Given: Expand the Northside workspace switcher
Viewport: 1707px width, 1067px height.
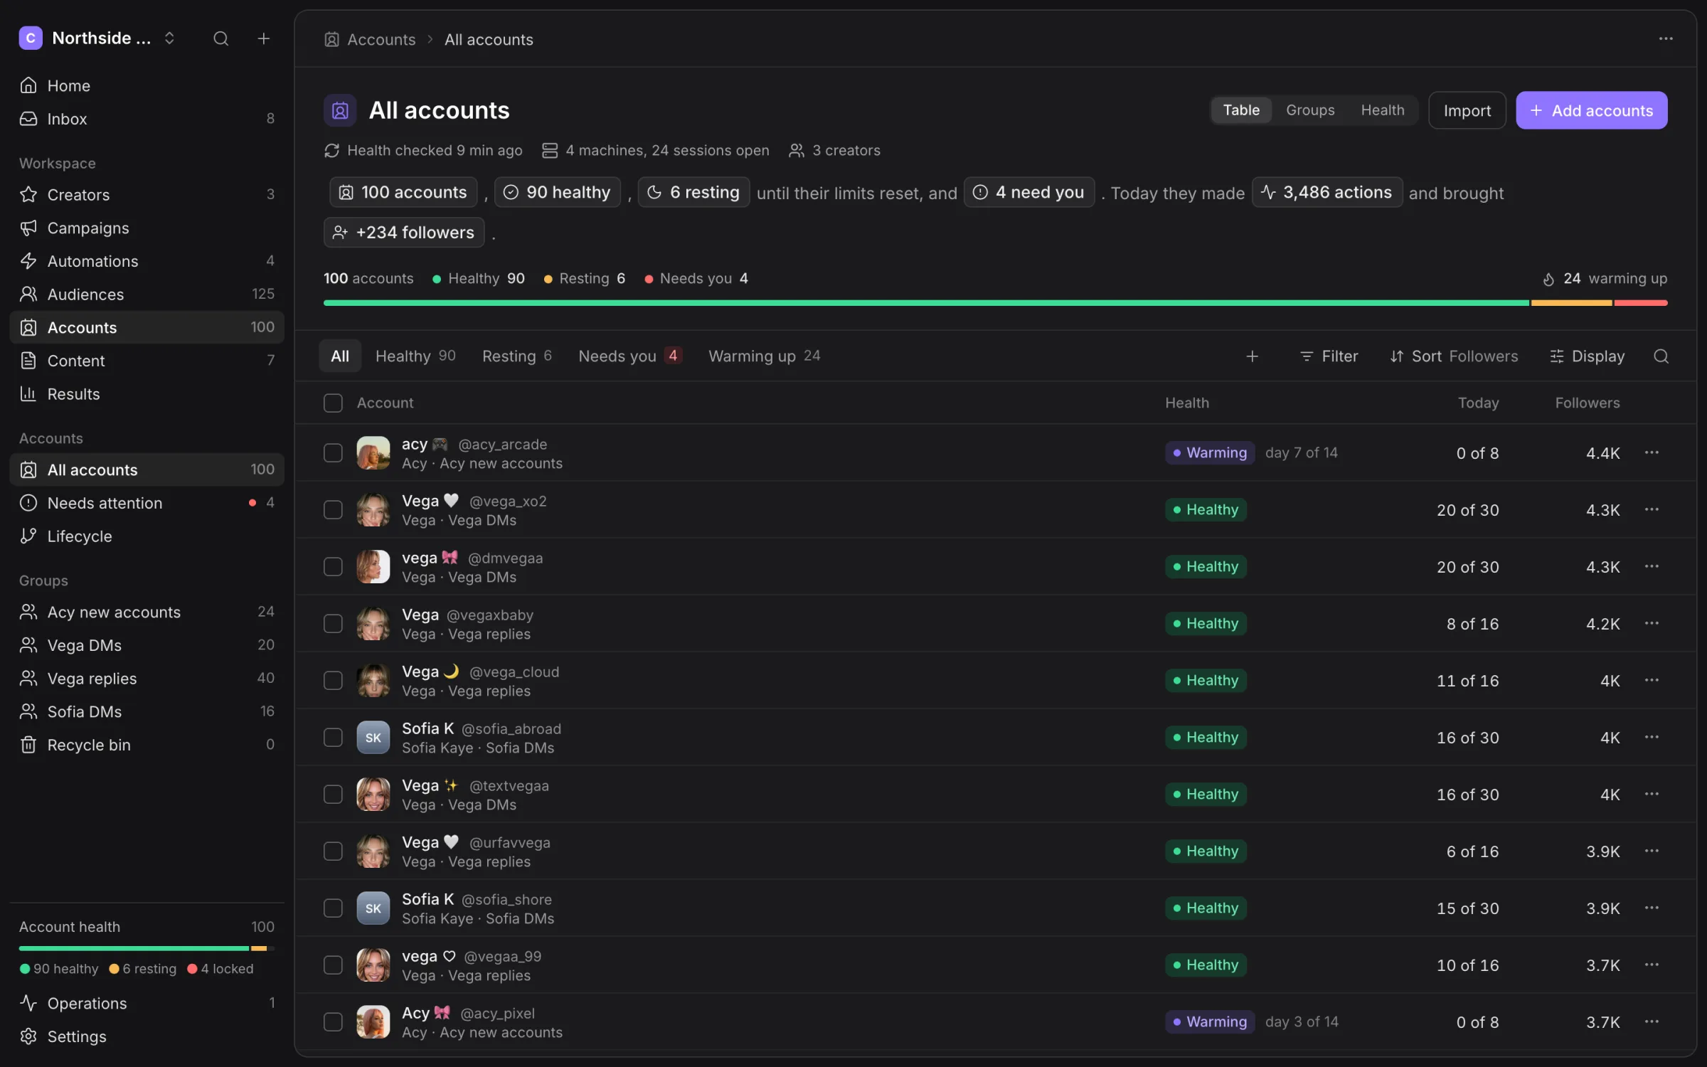Looking at the screenshot, I should pyautogui.click(x=97, y=38).
